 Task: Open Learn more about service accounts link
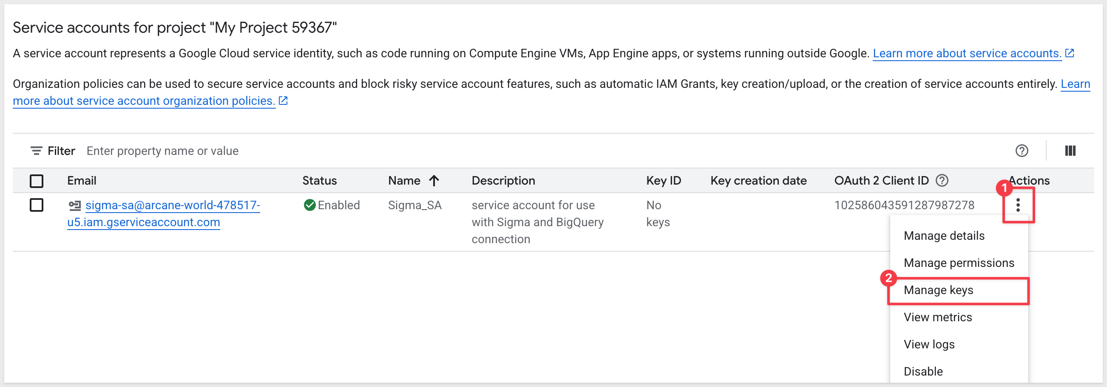coord(967,53)
